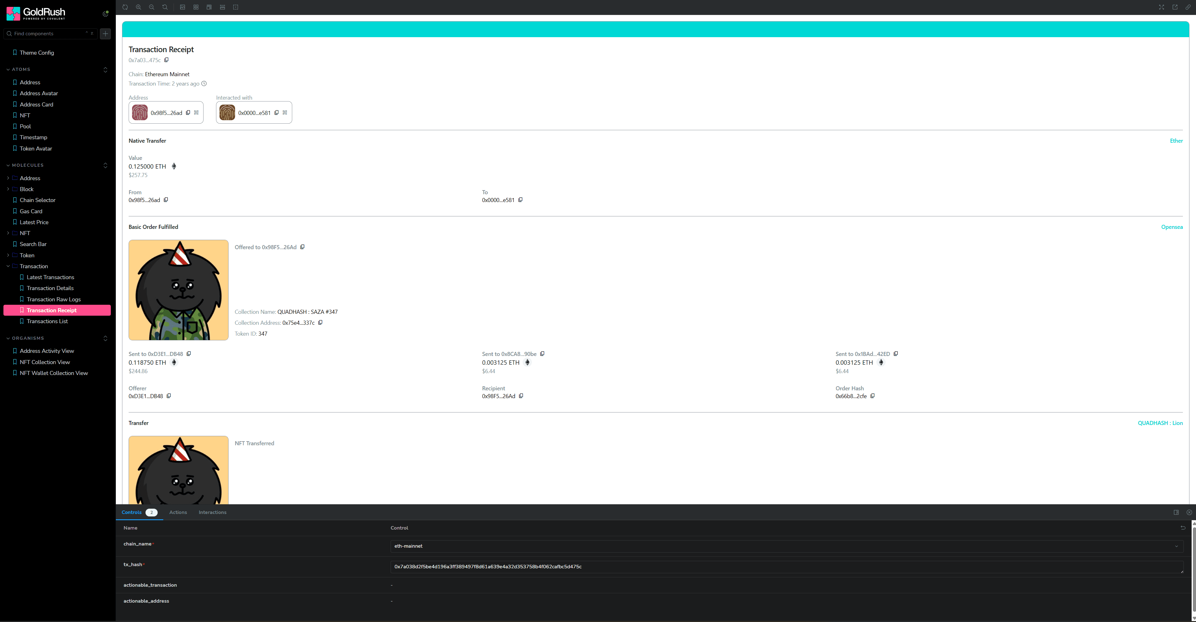Copy the Order Hash 0x66b8...2cfe

click(872, 396)
